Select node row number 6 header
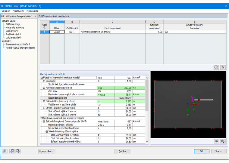 [x=45, y=32]
